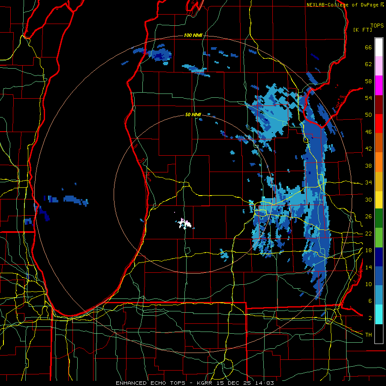This screenshot has width=386, height=386.
Task: Click the legend value 6
Action: pos(370,301)
